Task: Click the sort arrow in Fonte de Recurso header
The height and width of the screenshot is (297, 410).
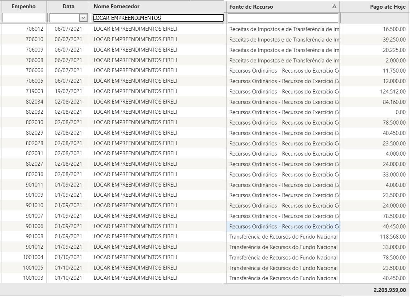Action: pyautogui.click(x=334, y=6)
